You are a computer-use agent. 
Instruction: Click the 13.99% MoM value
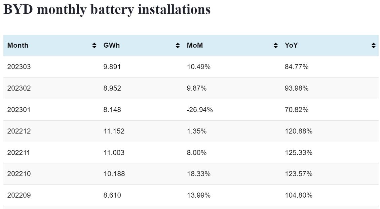pos(198,195)
